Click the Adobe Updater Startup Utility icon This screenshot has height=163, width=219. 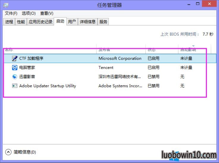click(x=15, y=86)
